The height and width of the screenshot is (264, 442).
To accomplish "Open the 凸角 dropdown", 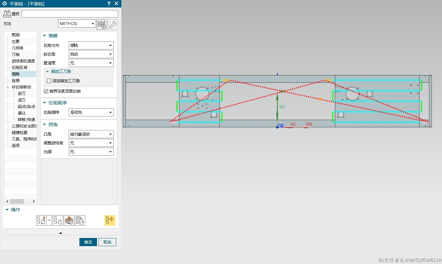I will coord(91,134).
